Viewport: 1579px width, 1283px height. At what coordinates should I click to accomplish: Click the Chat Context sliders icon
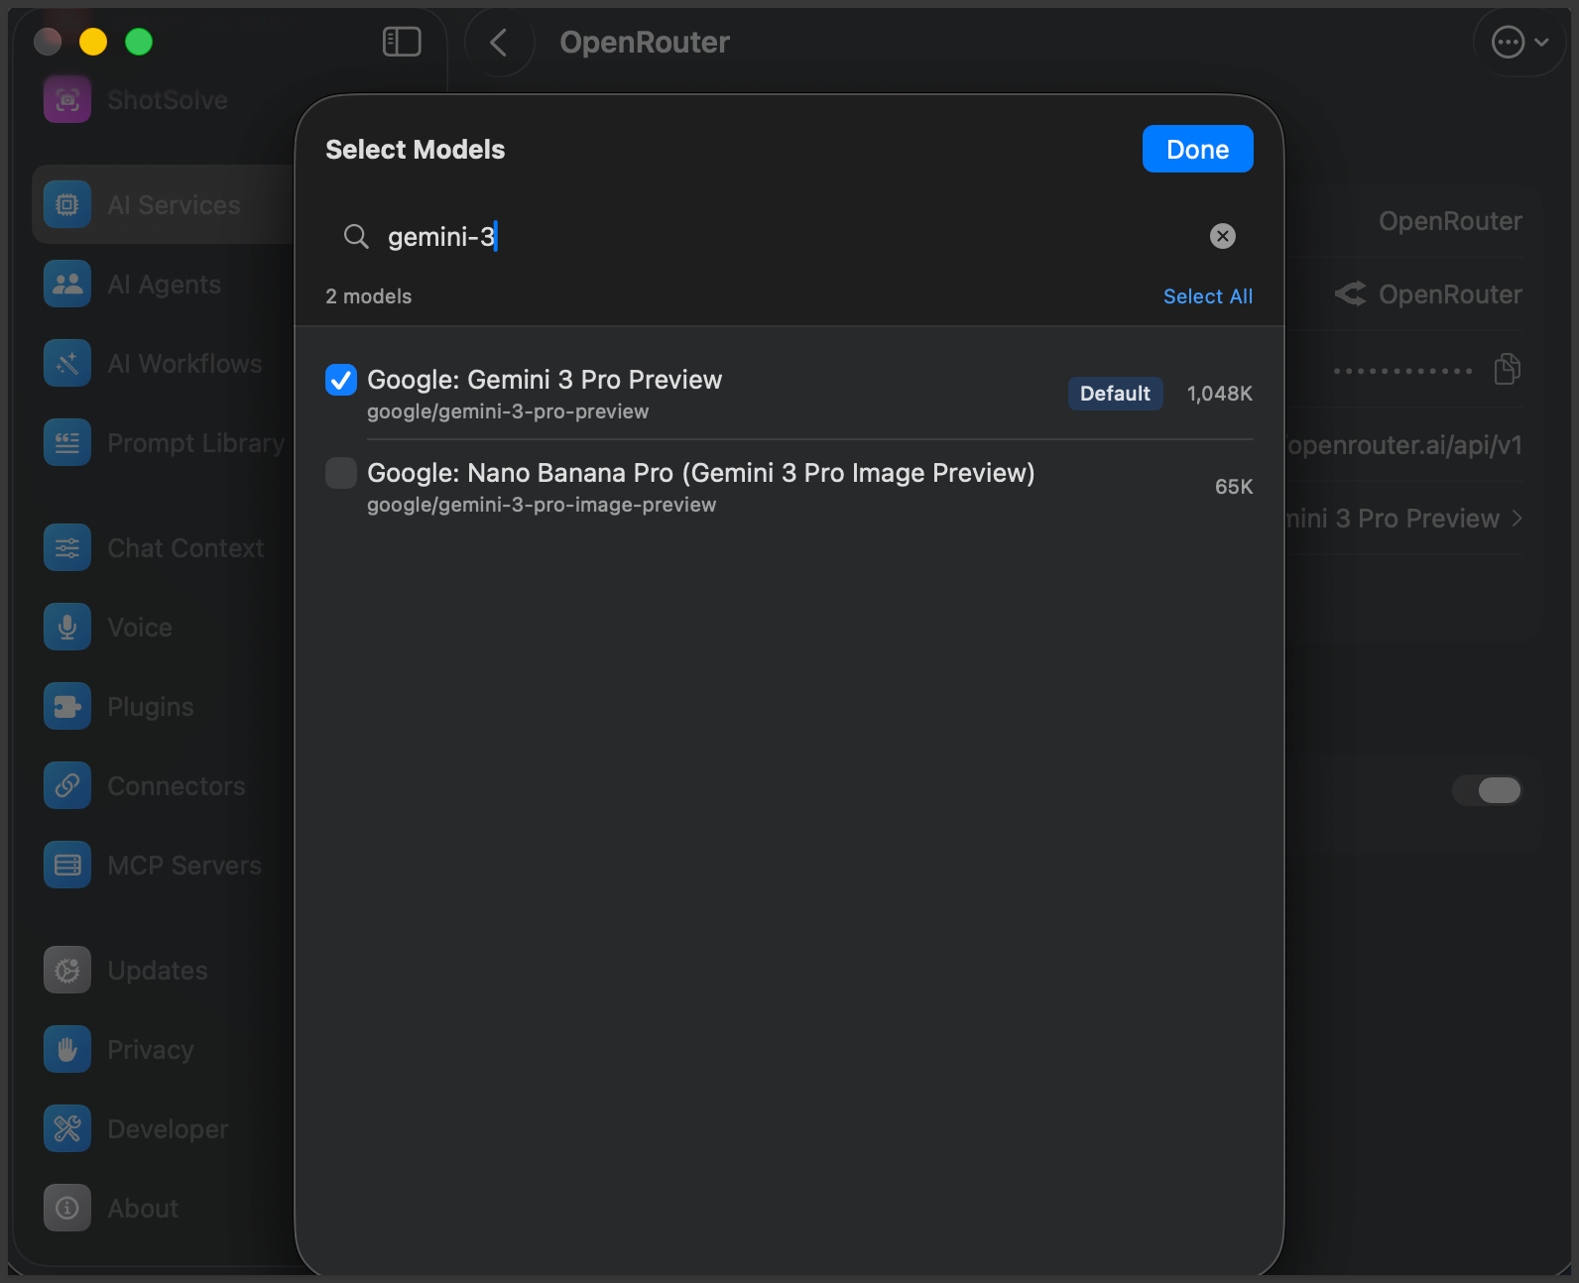click(67, 547)
